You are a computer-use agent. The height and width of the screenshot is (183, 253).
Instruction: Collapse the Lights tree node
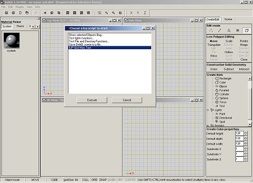(x=208, y=110)
